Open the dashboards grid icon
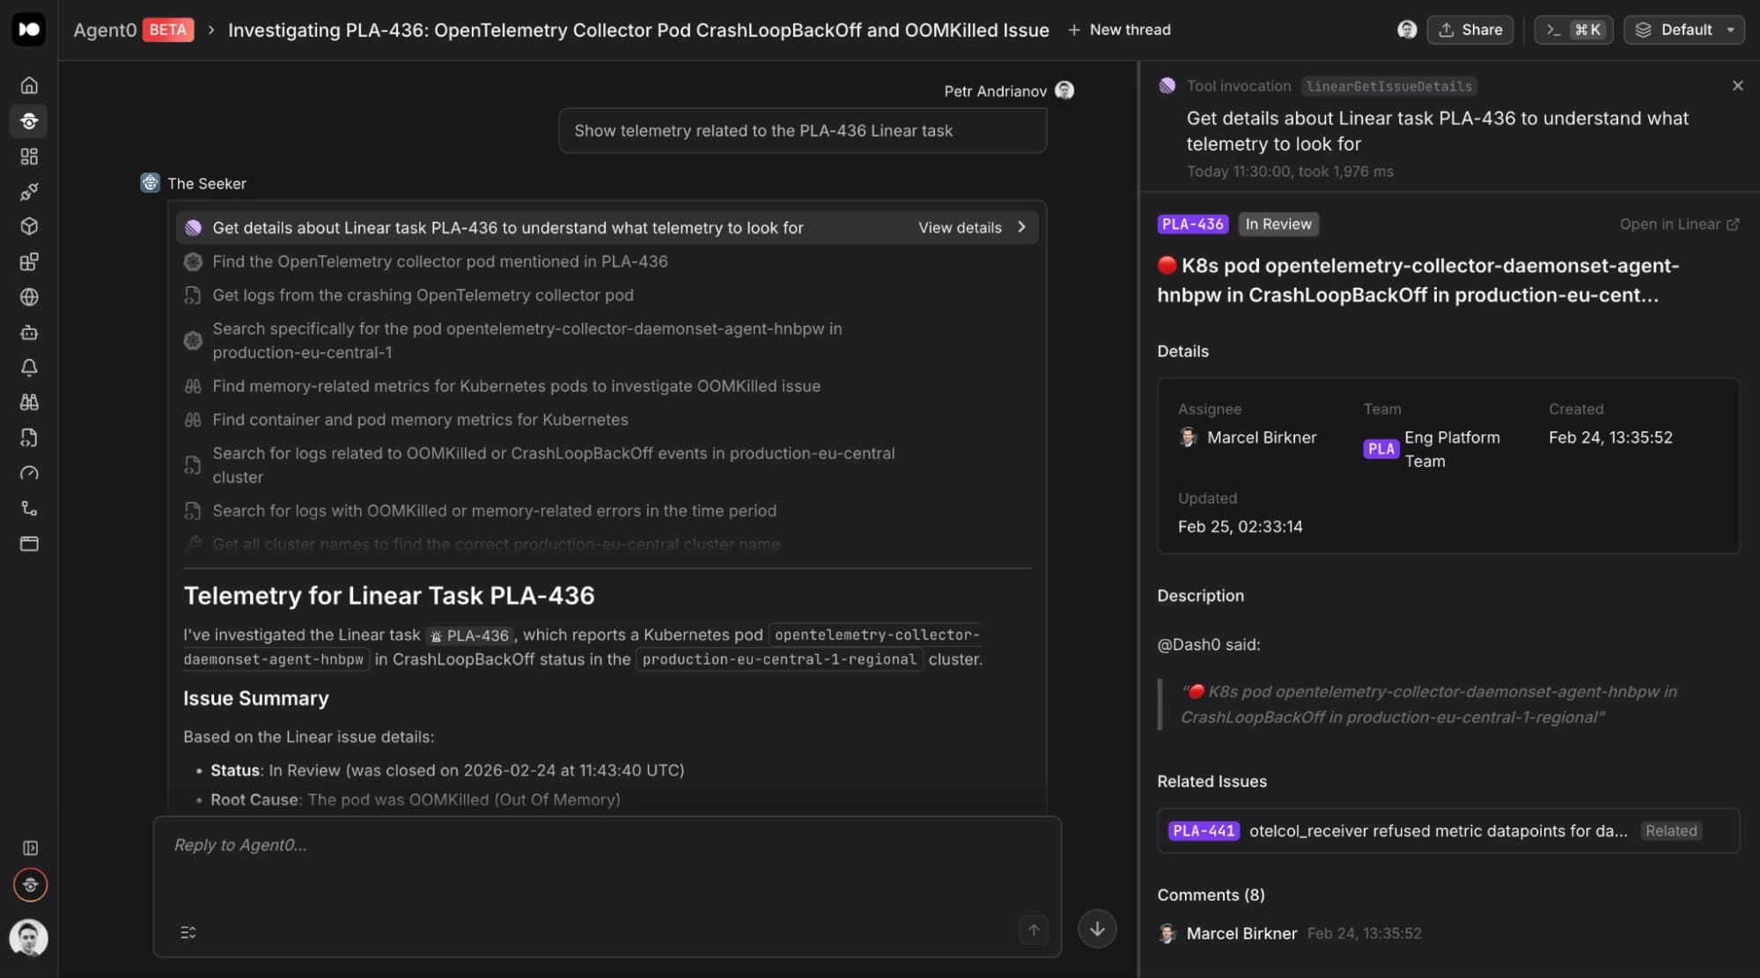Image resolution: width=1760 pixels, height=978 pixels. [29, 156]
